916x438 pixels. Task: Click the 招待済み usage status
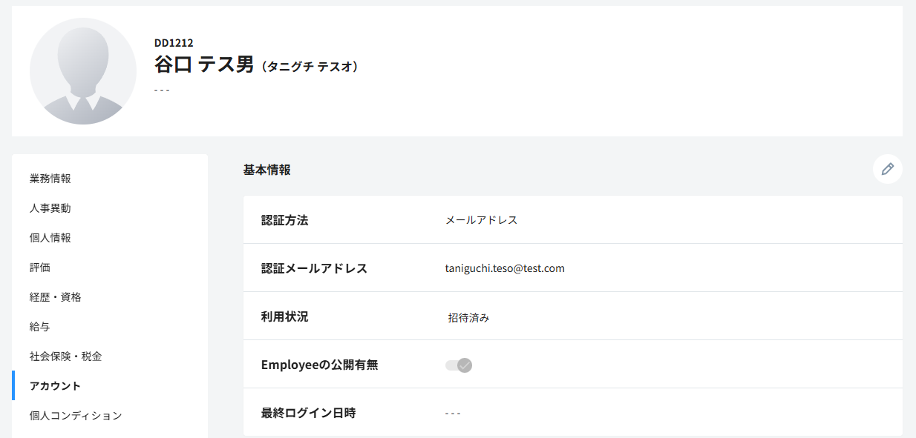click(468, 318)
